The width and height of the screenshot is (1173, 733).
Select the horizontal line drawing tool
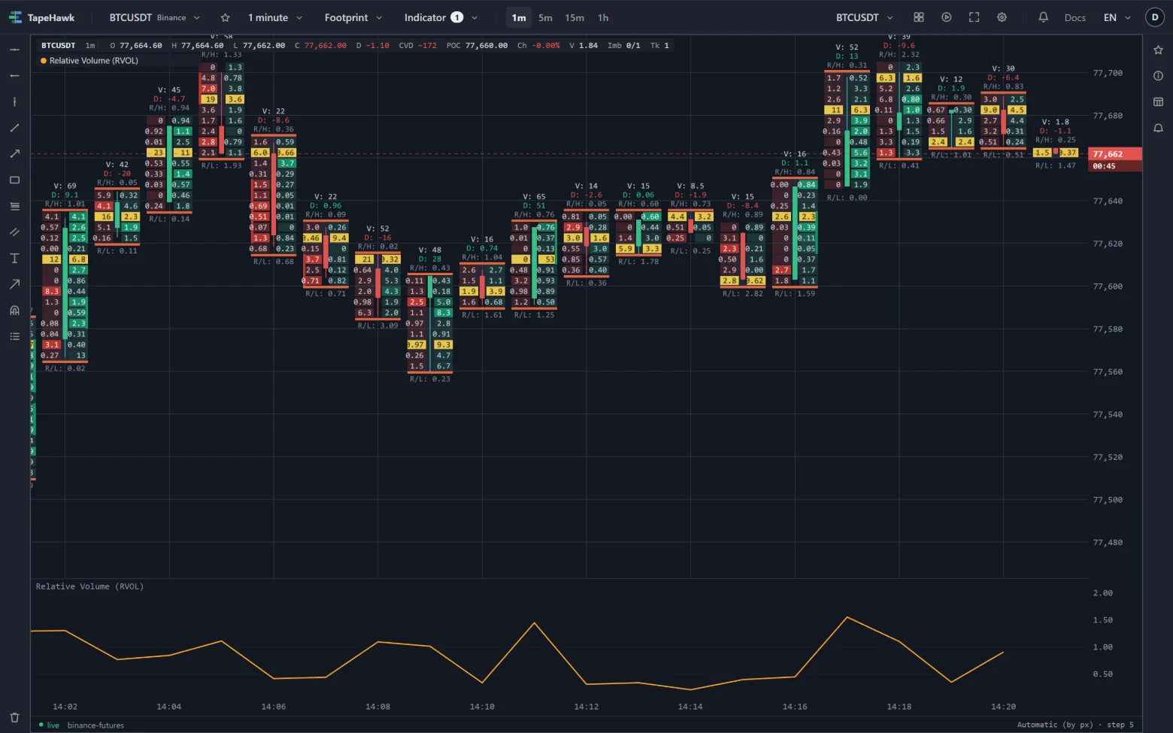14,50
